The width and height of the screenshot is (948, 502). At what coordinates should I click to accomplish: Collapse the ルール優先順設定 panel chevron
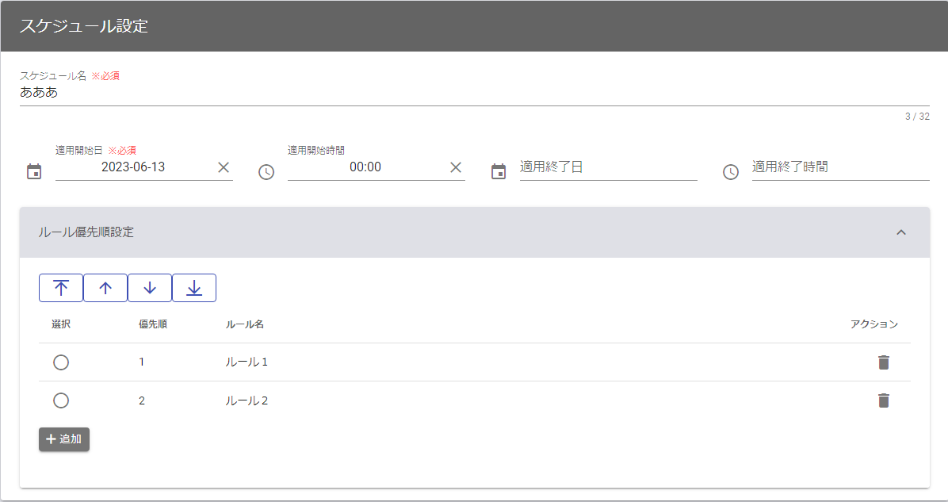pos(900,232)
